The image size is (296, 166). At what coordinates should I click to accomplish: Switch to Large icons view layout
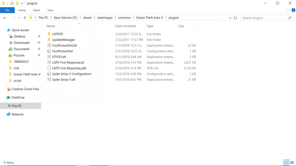click(292, 162)
